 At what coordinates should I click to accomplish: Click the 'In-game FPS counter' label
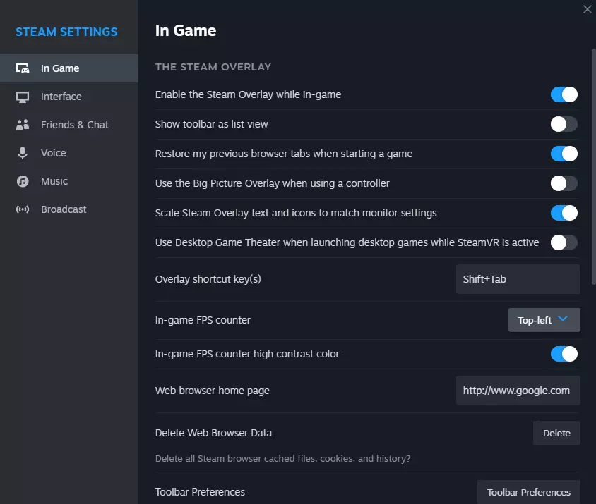203,320
